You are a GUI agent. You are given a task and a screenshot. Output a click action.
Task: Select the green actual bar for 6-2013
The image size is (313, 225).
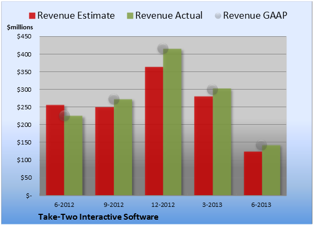[271, 170]
